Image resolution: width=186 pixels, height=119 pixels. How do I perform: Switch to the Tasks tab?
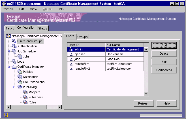pos(10,28)
